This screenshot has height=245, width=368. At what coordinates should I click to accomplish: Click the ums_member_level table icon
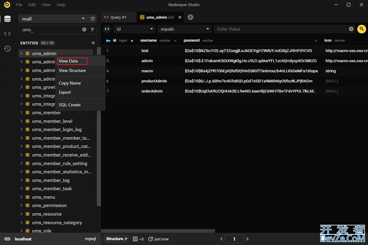(27, 121)
